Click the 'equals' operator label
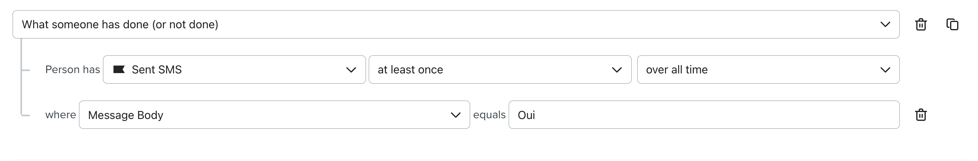The width and height of the screenshot is (978, 161). coord(489,115)
